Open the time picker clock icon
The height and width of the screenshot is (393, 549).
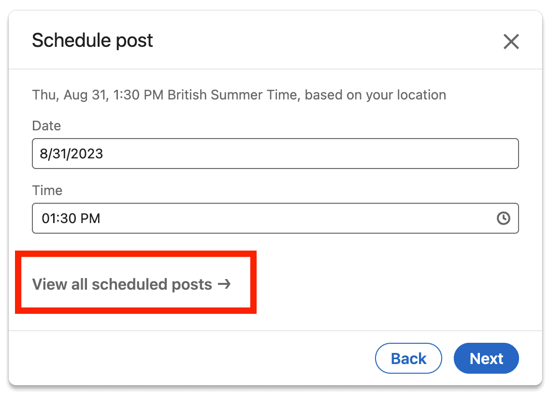503,218
